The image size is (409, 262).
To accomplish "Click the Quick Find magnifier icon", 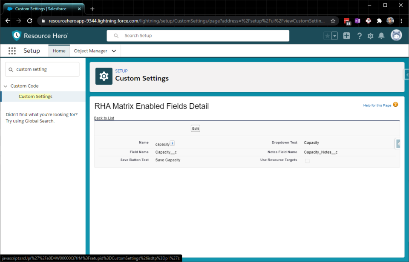I will (11, 69).
